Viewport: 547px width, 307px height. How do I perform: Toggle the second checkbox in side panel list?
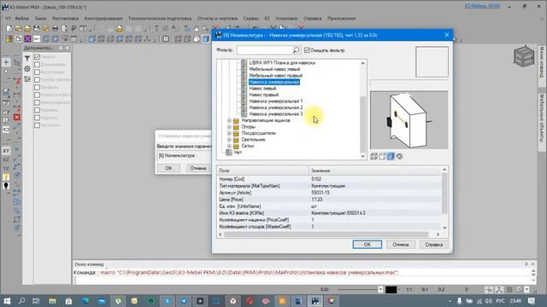click(x=37, y=65)
